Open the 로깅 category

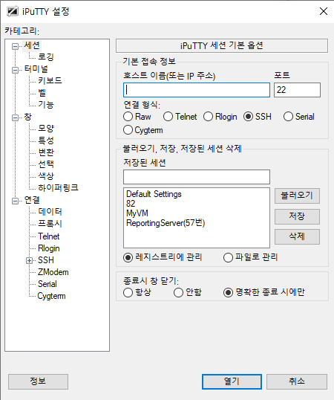tap(46, 57)
